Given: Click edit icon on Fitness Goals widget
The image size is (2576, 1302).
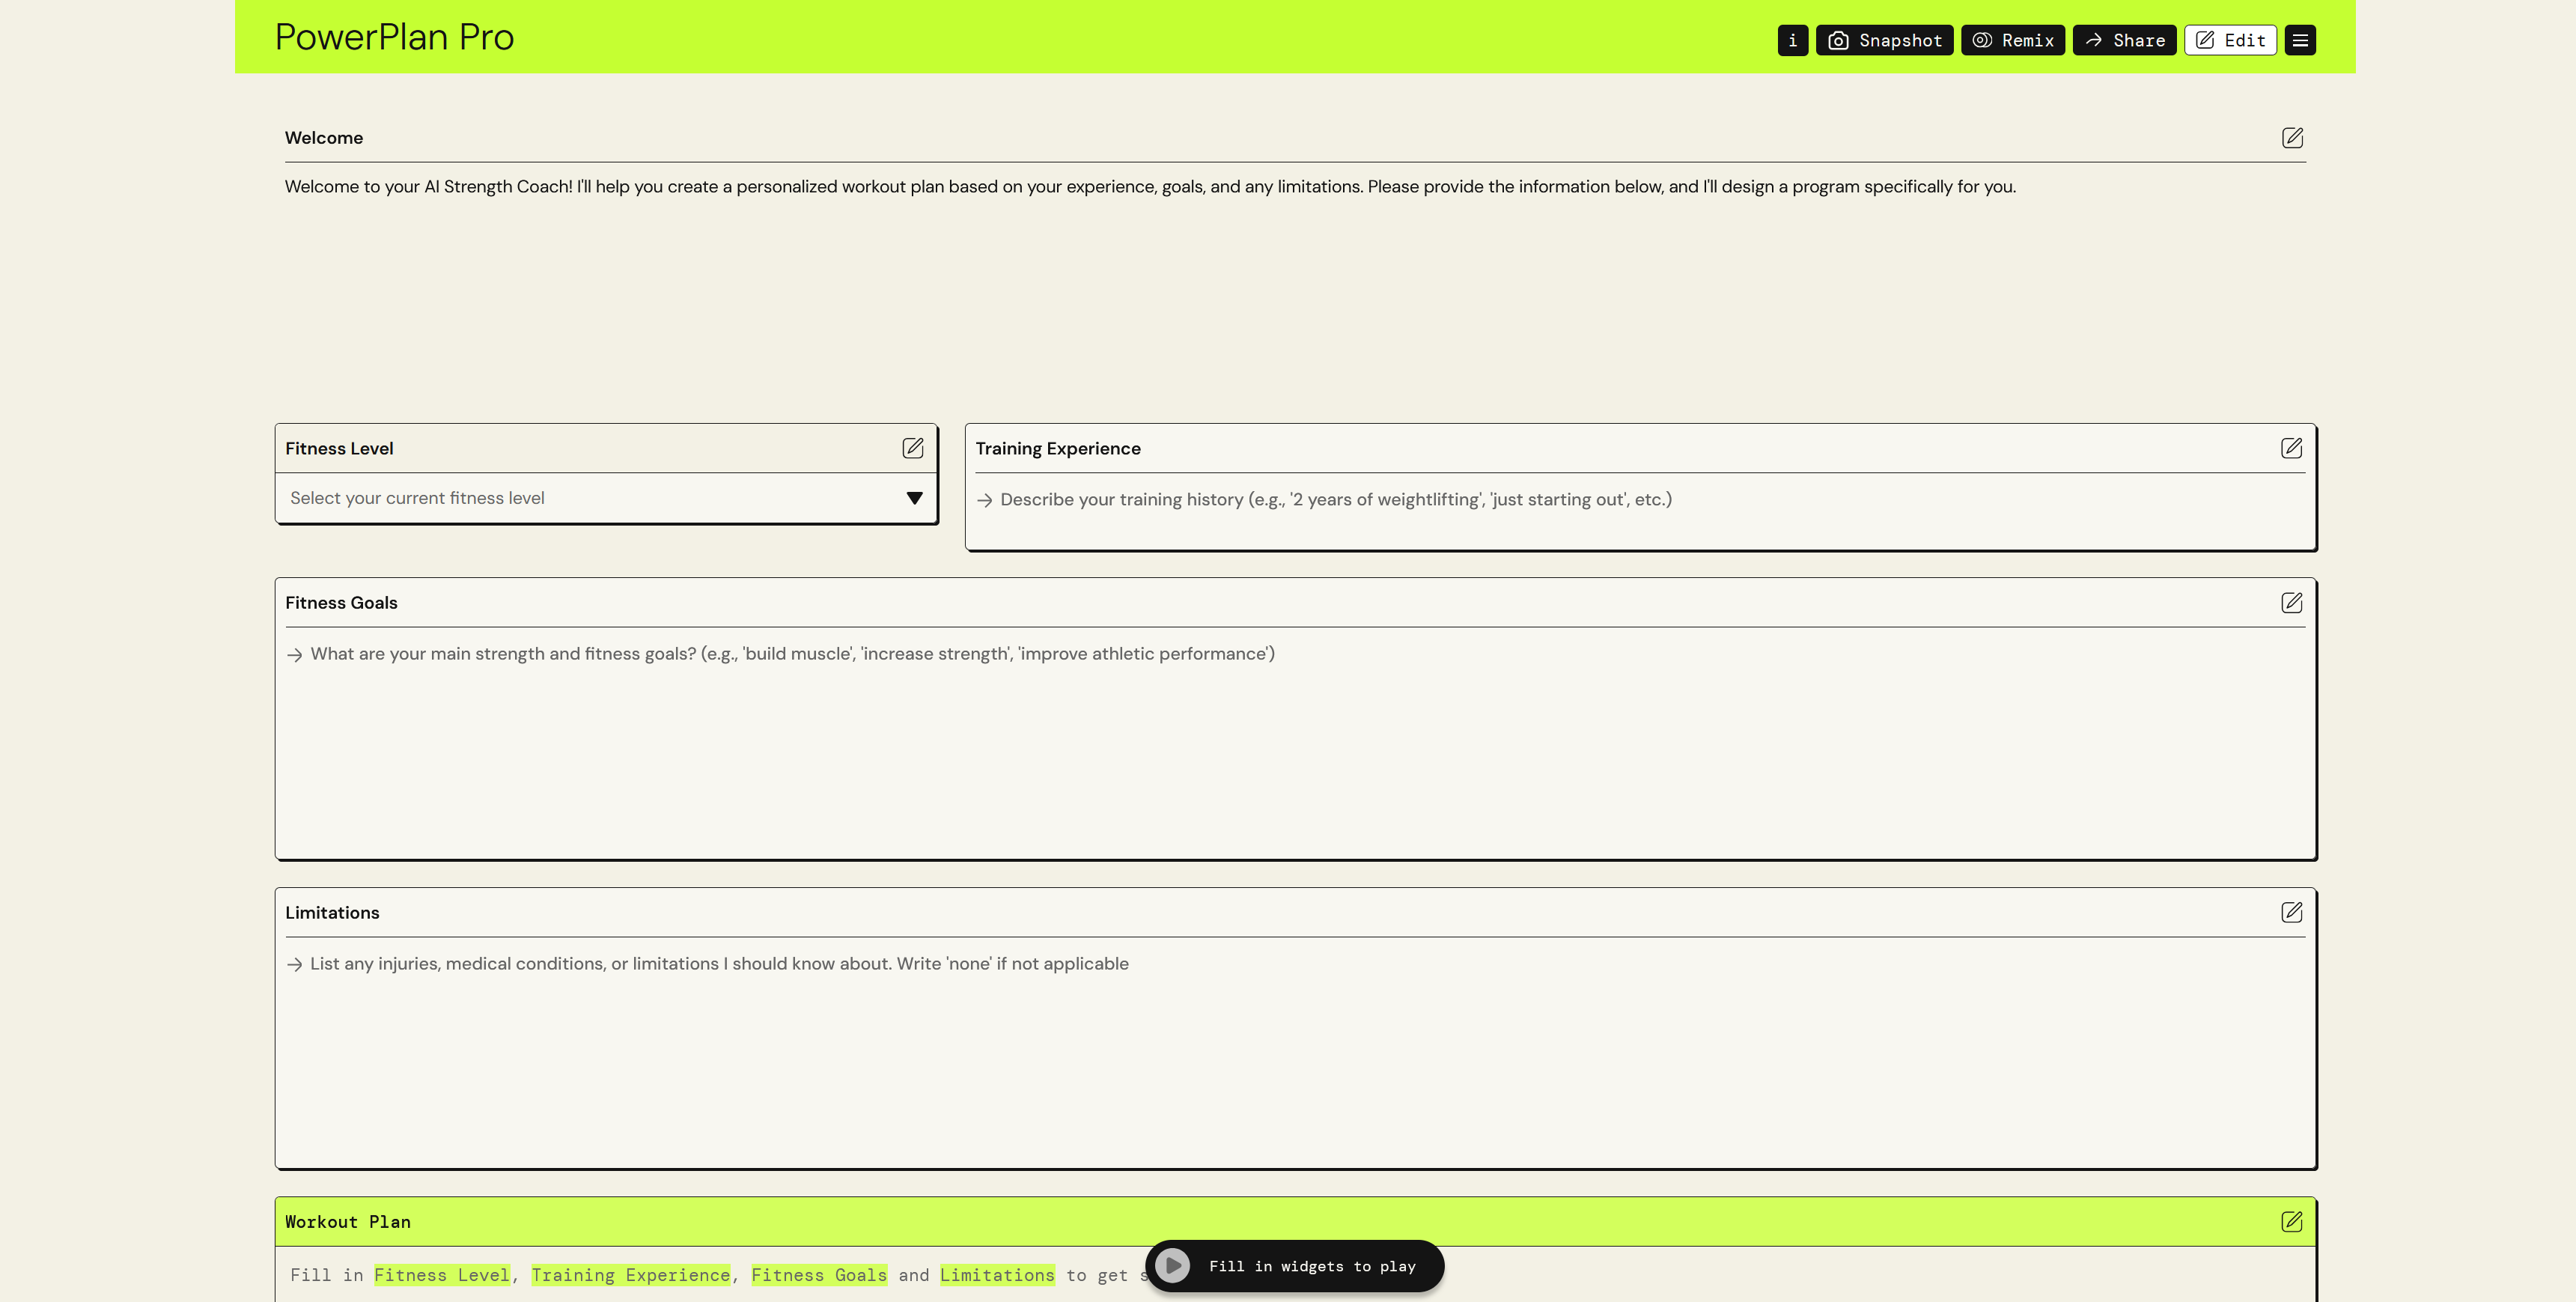Looking at the screenshot, I should coord(2291,602).
